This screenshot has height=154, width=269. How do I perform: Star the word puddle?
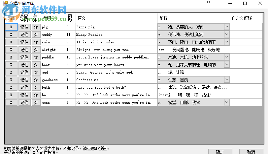[36, 57]
